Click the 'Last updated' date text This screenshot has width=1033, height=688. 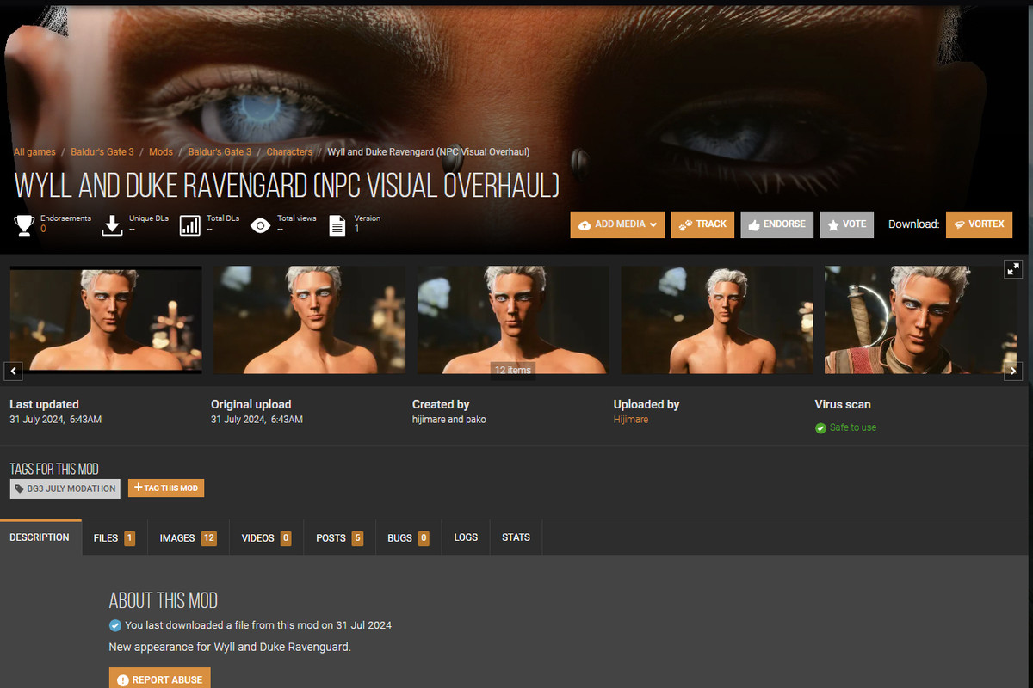[x=56, y=420]
